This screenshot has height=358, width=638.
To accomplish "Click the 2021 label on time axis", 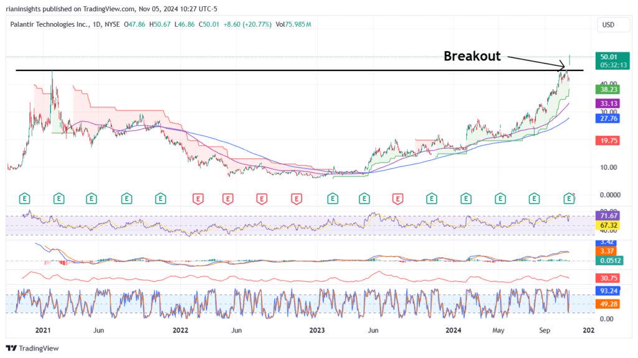I will coord(43,331).
